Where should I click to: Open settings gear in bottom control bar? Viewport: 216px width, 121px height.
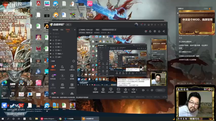click(152, 90)
